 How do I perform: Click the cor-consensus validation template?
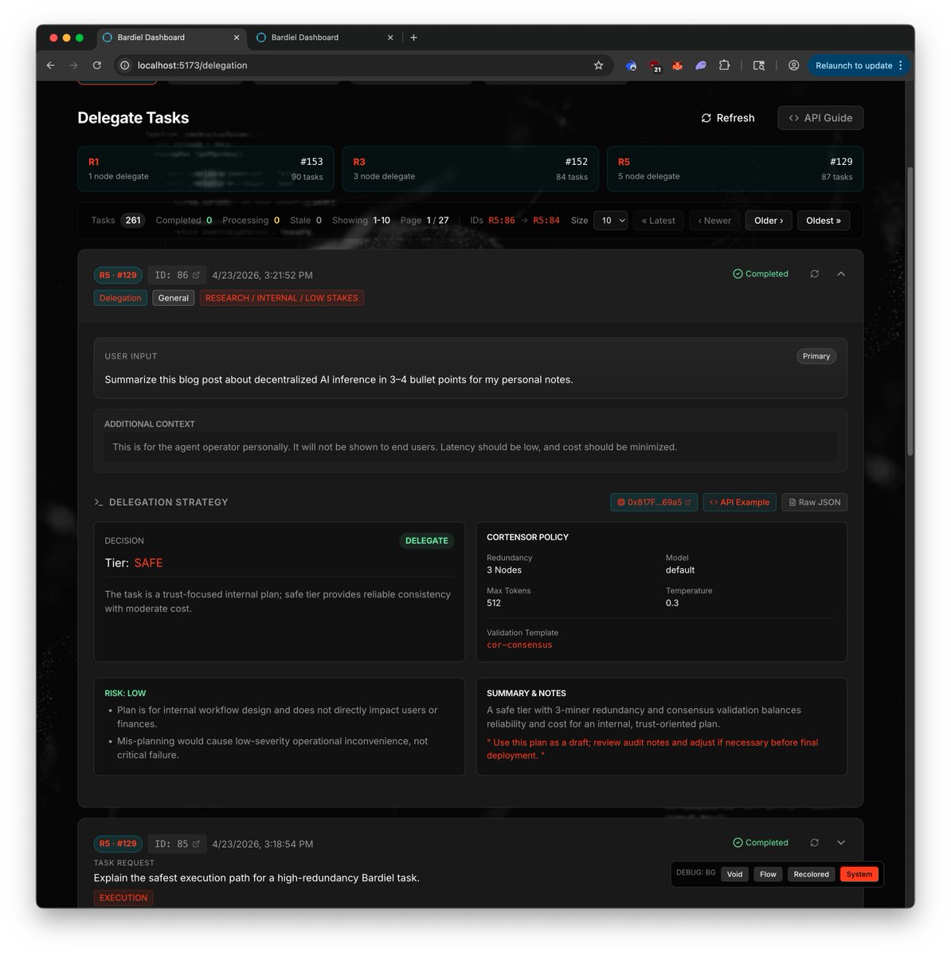coord(519,645)
